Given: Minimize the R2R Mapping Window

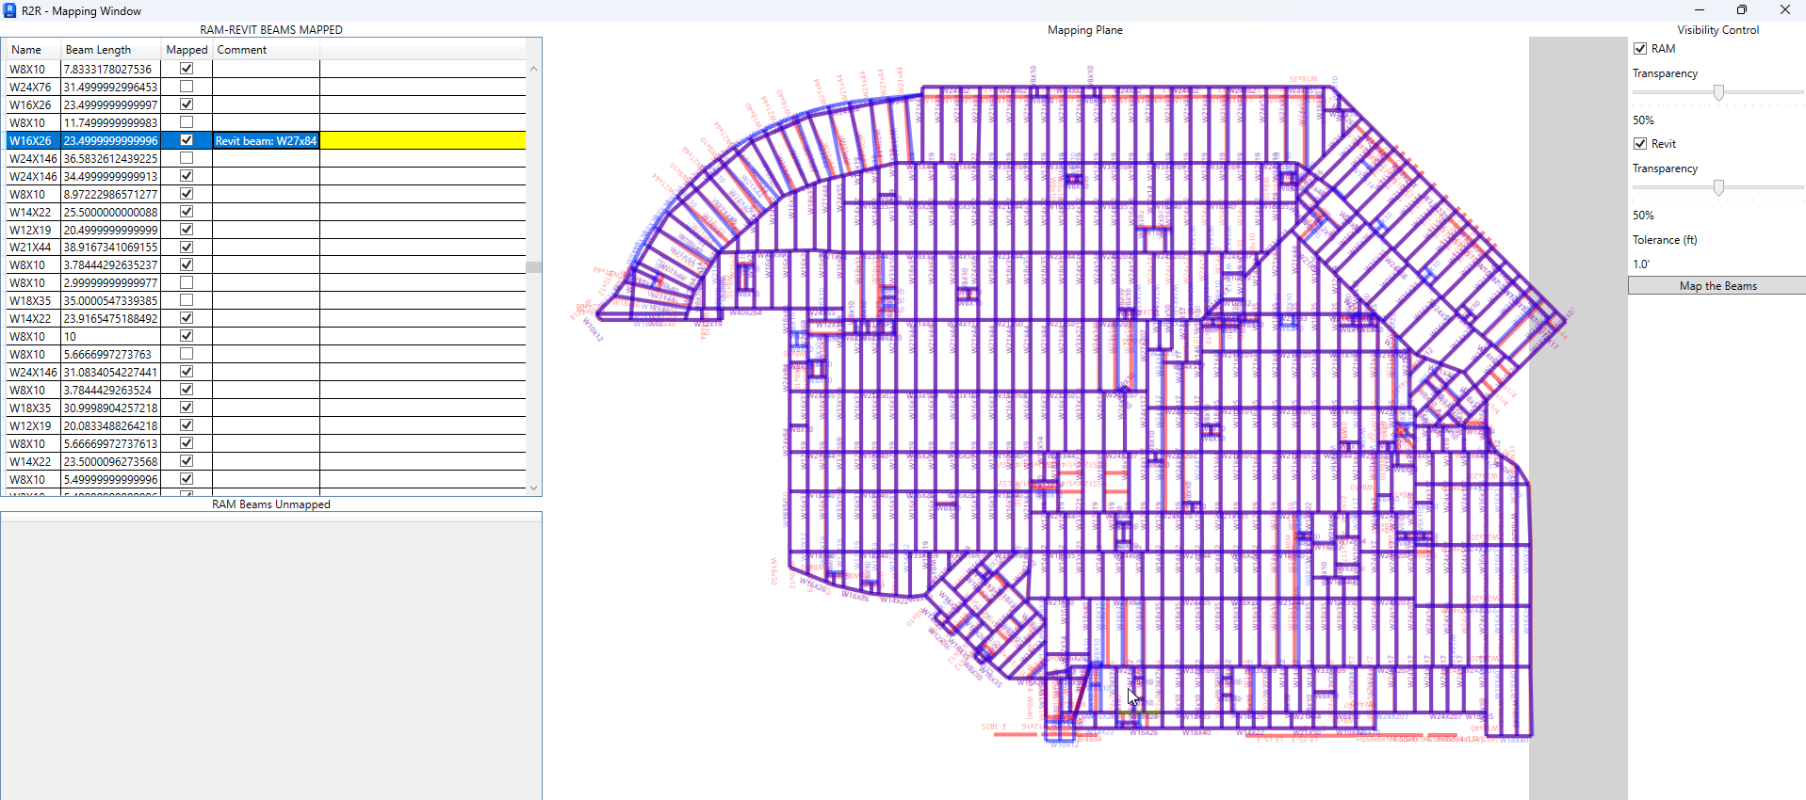Looking at the screenshot, I should [x=1699, y=10].
